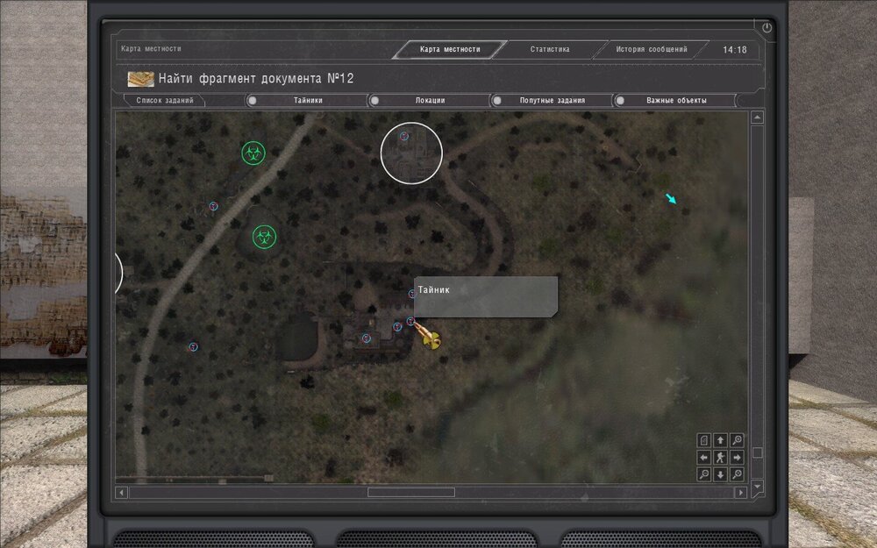Click the Тайник tooltip label

[434, 289]
